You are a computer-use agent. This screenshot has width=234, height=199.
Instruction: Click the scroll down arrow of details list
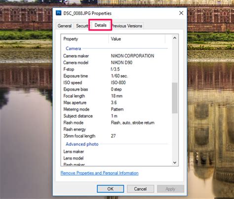click(175, 163)
